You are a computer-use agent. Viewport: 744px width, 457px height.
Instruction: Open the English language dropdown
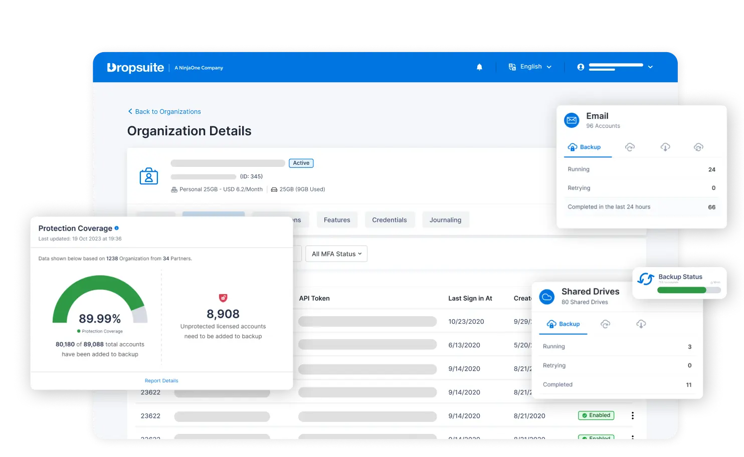click(530, 67)
